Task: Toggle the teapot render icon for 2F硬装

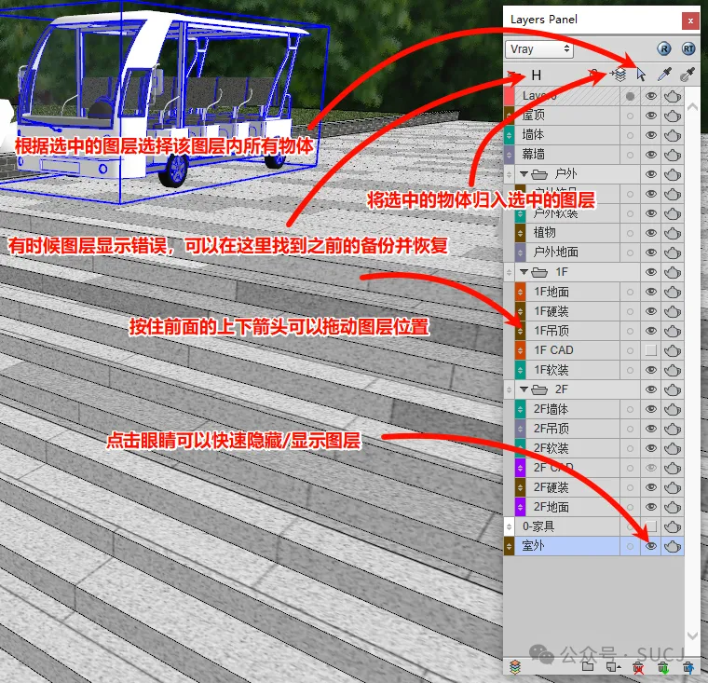Action: click(x=673, y=488)
